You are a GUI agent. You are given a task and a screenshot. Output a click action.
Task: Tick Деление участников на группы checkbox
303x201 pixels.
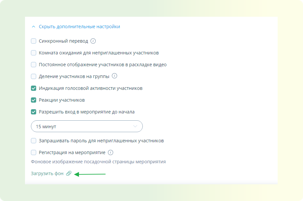pos(34,76)
